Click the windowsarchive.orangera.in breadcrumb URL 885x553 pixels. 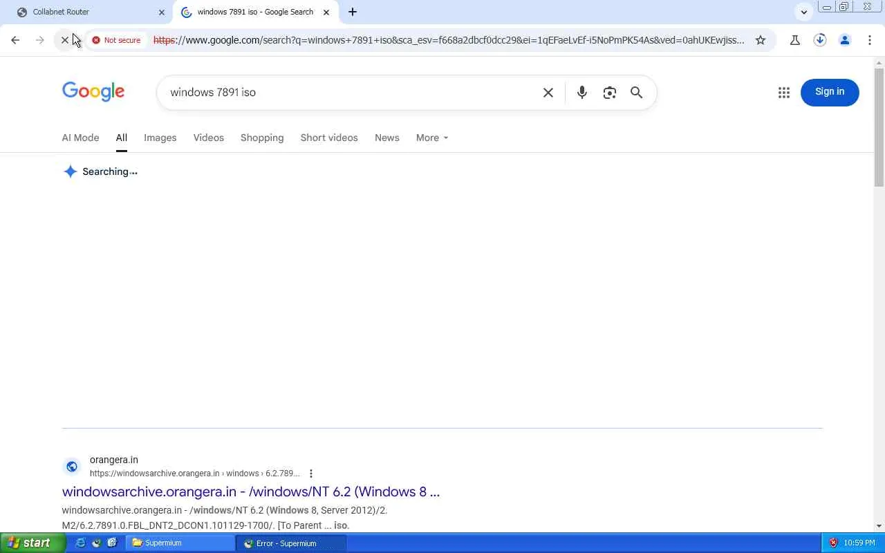tap(195, 474)
